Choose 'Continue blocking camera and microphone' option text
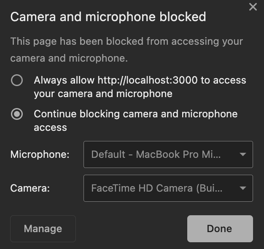 pyautogui.click(x=135, y=121)
